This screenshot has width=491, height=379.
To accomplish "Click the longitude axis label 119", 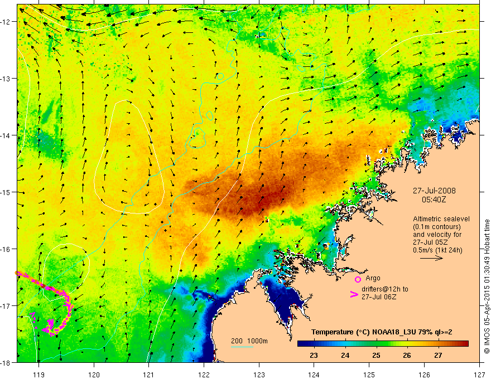I will click(38, 375).
